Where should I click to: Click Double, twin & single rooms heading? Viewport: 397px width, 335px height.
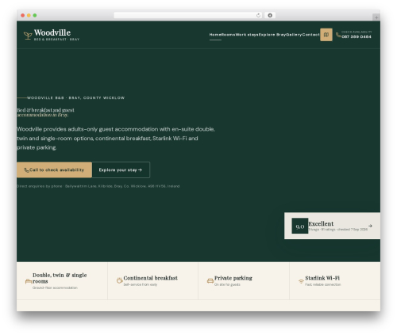click(x=60, y=278)
